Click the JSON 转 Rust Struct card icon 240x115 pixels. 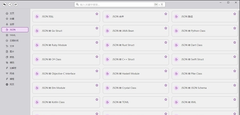(107, 45)
